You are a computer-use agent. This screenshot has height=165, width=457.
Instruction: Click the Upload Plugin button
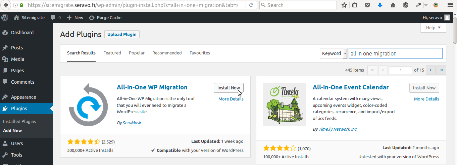(122, 34)
